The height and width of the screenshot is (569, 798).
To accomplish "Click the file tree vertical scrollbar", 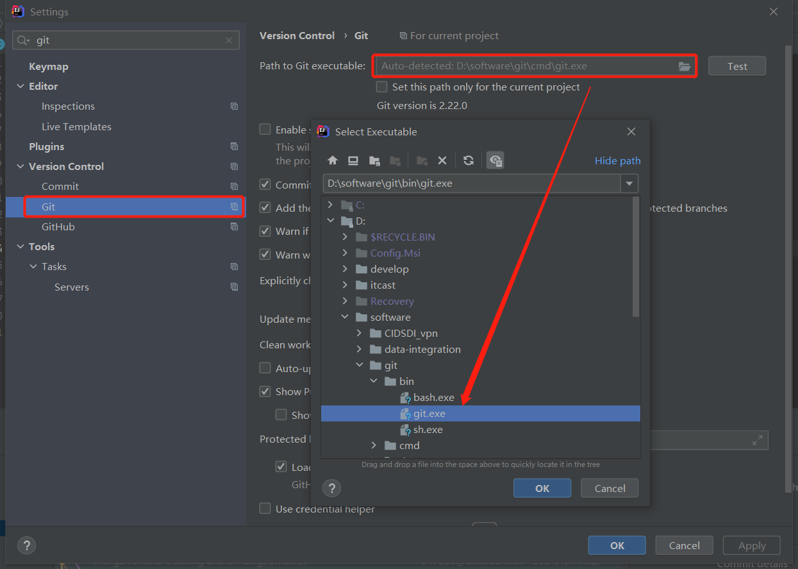I will (635, 257).
